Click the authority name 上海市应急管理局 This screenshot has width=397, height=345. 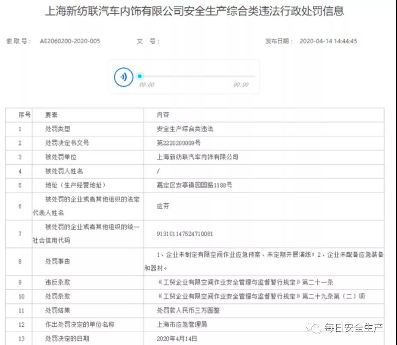[x=182, y=324]
